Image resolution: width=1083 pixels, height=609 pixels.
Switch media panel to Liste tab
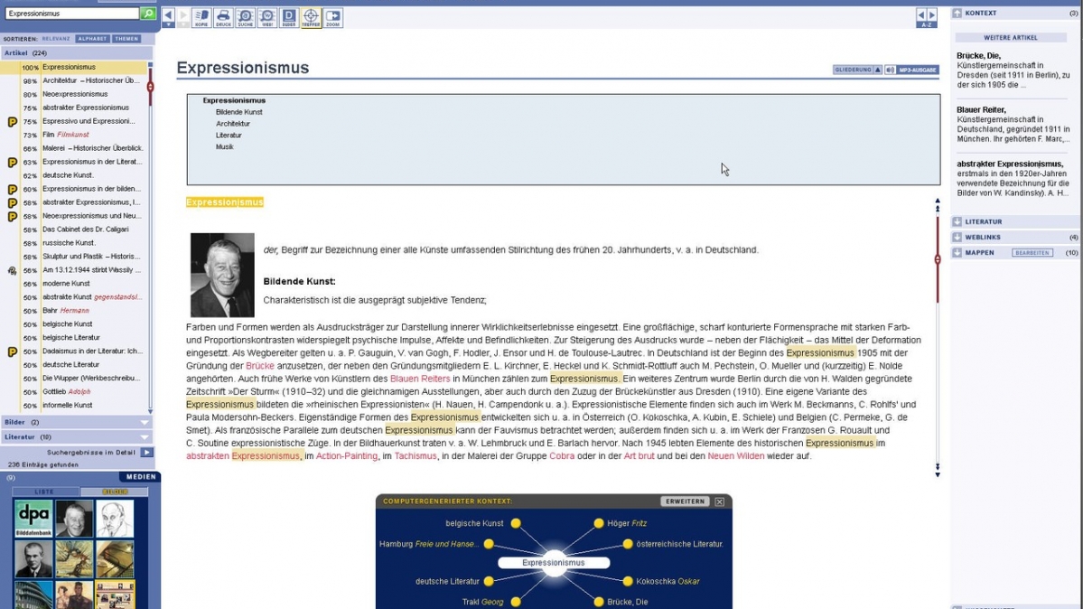[44, 492]
